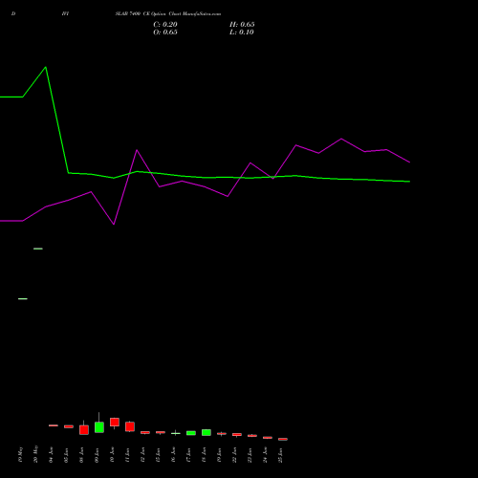Image resolution: width=478 pixels, height=478 pixels.
Task: Select the red candle for 10 Jun
Action: pyautogui.click(x=115, y=423)
